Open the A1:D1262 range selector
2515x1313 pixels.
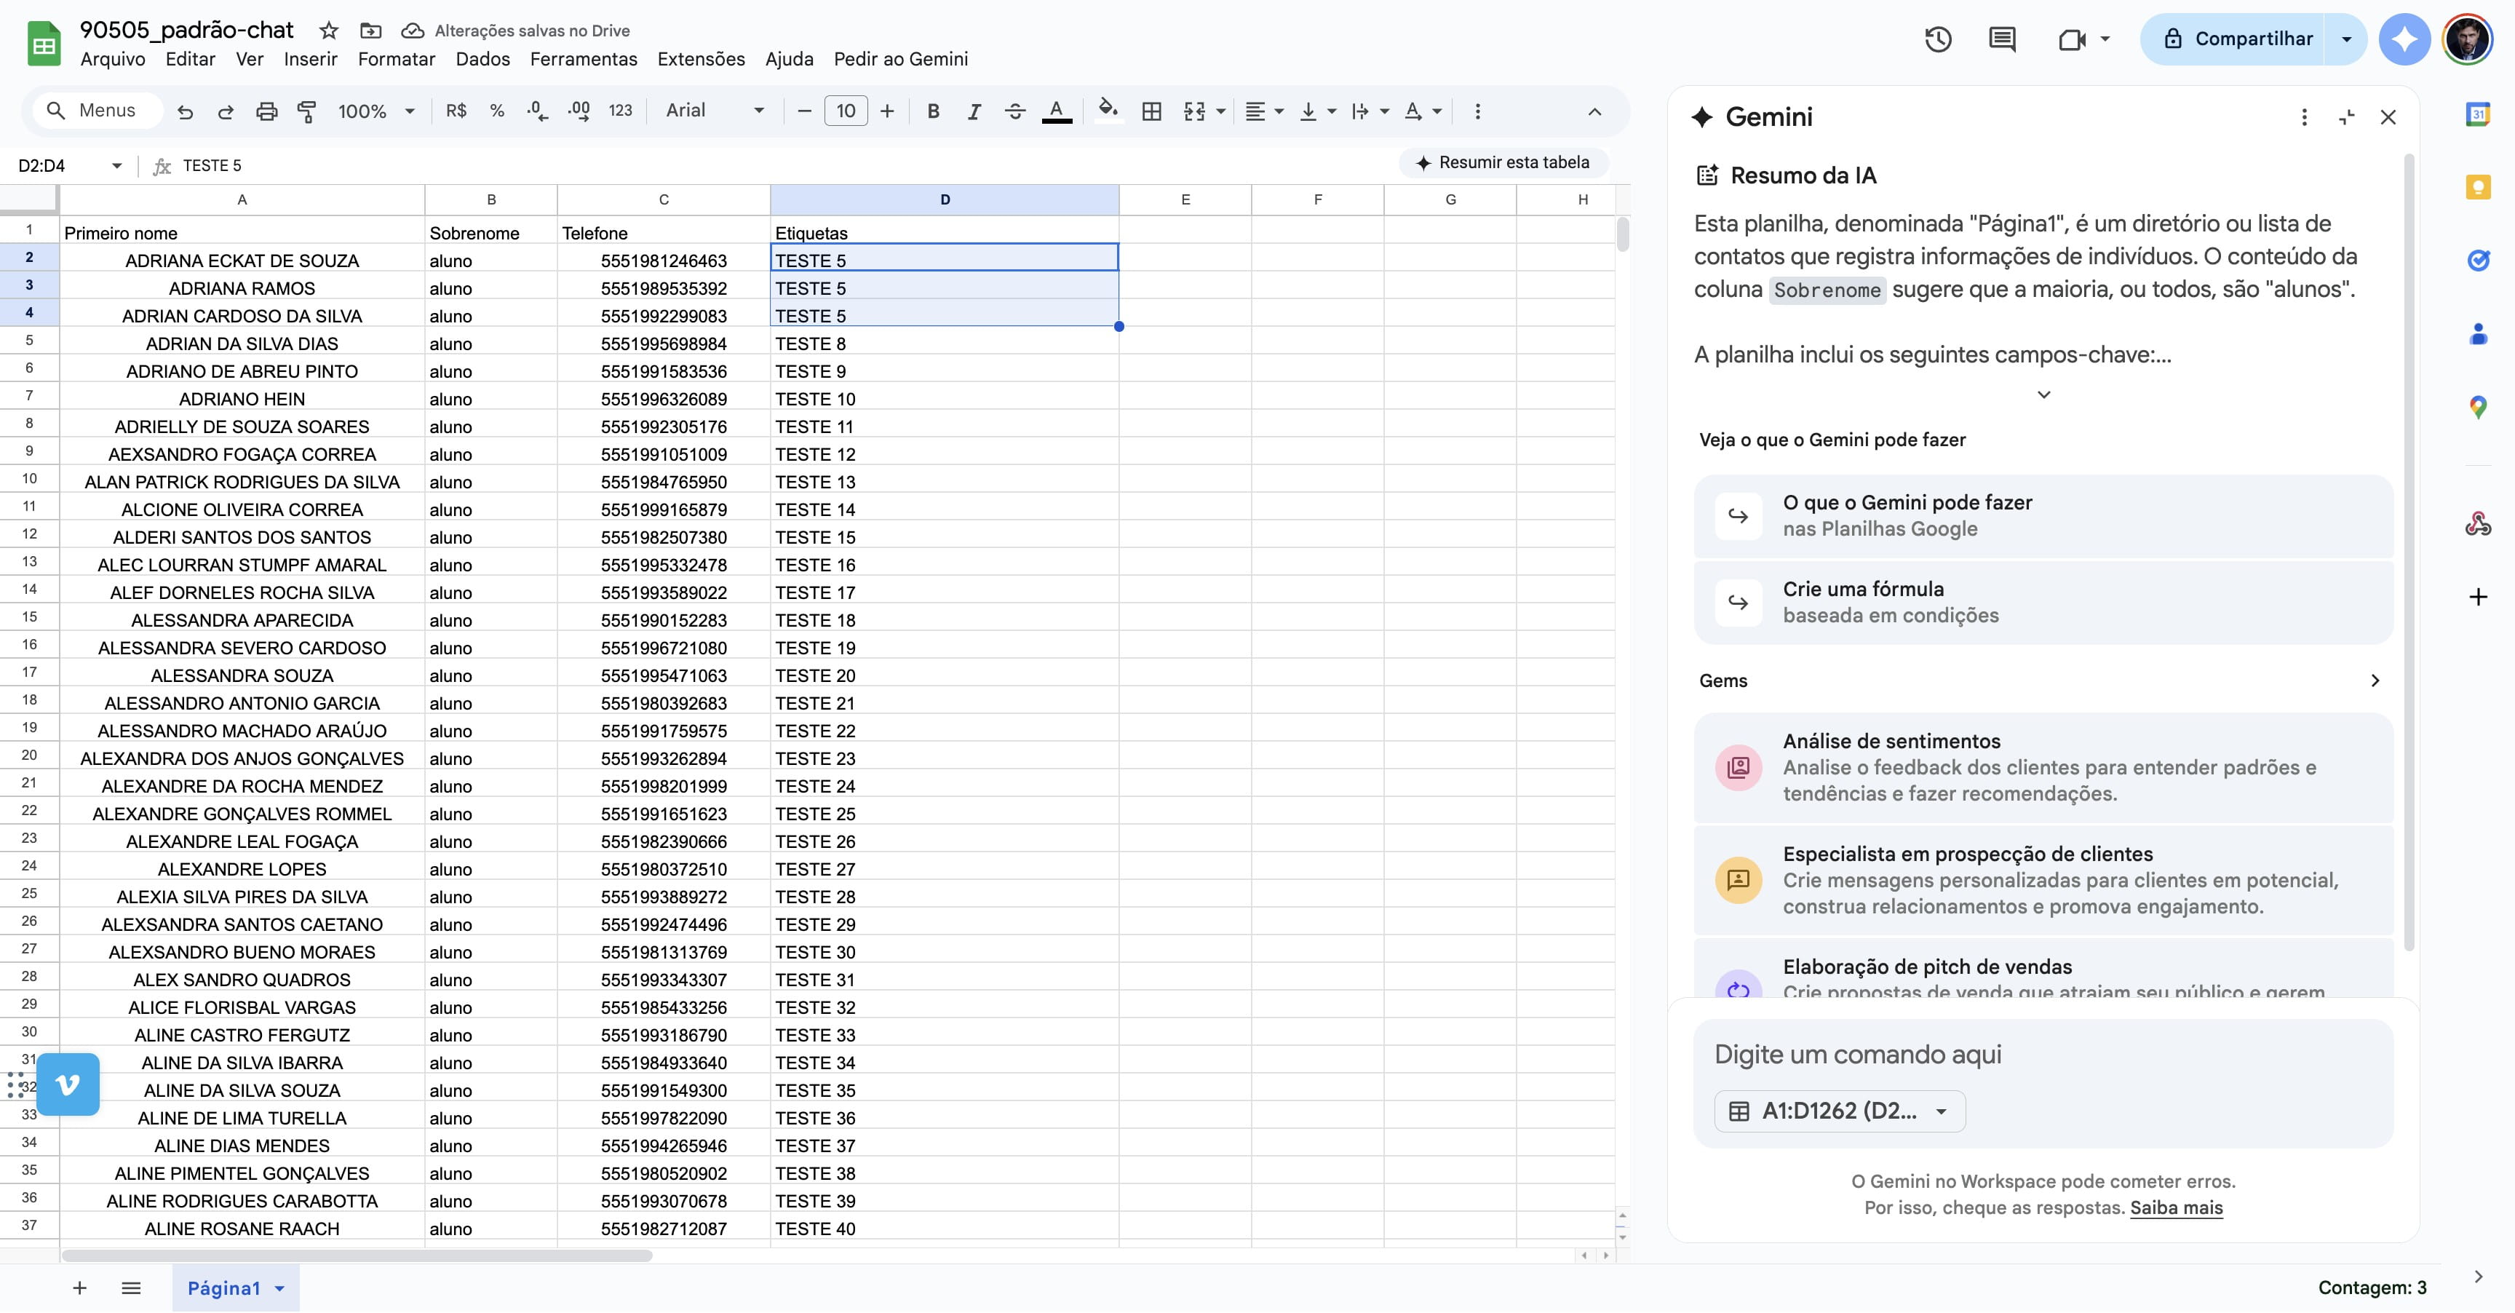[x=1840, y=1111]
